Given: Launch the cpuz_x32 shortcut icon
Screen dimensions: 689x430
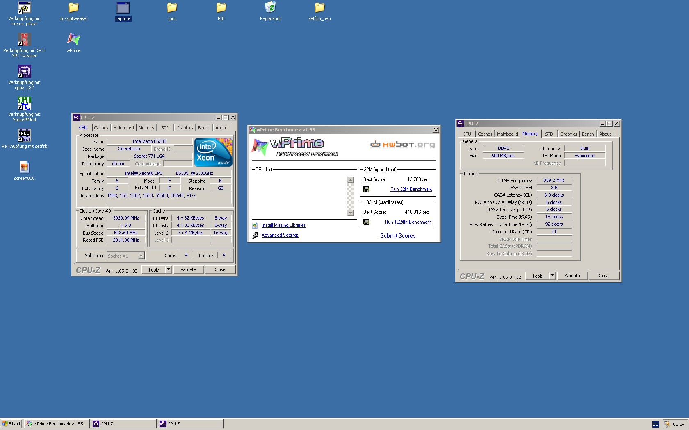Looking at the screenshot, I should pos(24,71).
